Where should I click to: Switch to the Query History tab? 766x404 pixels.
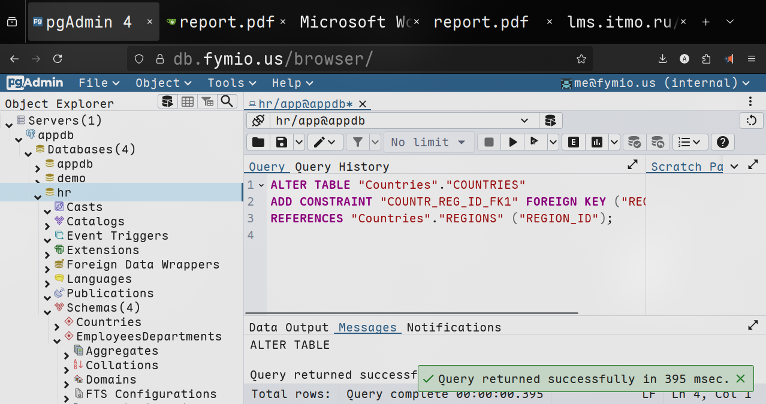click(x=342, y=167)
